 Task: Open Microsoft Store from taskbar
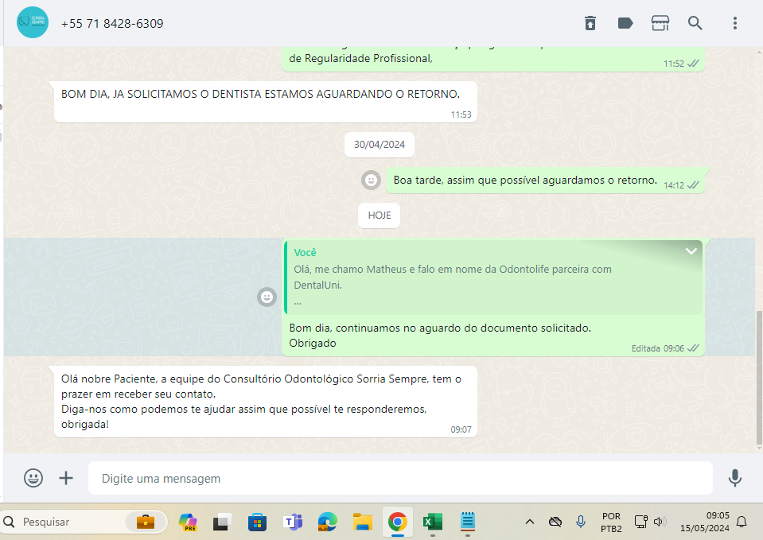(257, 522)
